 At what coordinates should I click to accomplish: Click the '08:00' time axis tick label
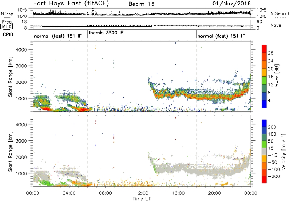pyautogui.click(x=105, y=193)
